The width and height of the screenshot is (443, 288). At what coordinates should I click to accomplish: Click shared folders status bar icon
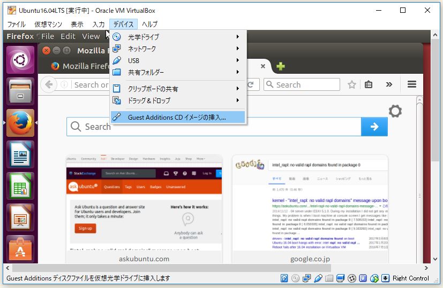coord(329,278)
